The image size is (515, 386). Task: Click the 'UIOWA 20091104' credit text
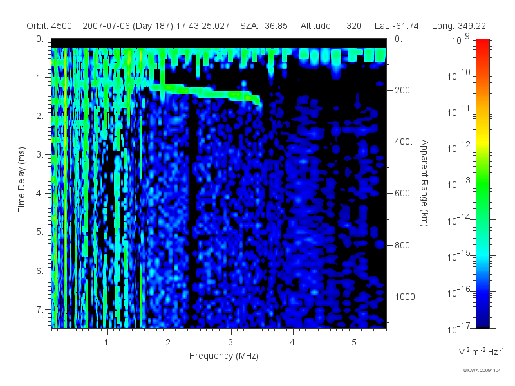click(x=482, y=371)
